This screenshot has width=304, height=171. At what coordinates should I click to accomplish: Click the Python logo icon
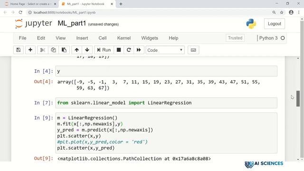click(x=251, y=24)
